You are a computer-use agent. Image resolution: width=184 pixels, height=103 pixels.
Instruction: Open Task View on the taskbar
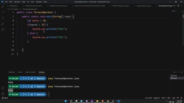tap(76, 101)
